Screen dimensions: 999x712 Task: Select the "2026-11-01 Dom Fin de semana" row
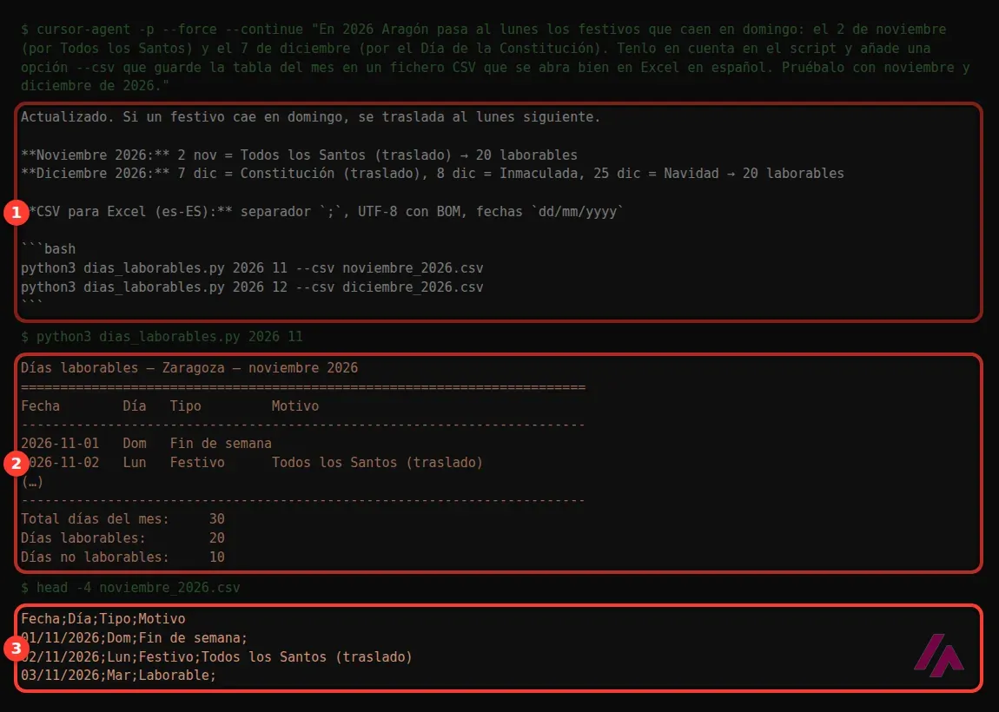146,443
